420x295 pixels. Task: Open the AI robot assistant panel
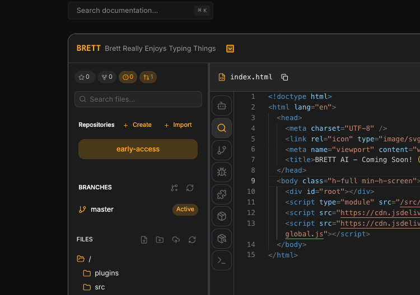(222, 106)
